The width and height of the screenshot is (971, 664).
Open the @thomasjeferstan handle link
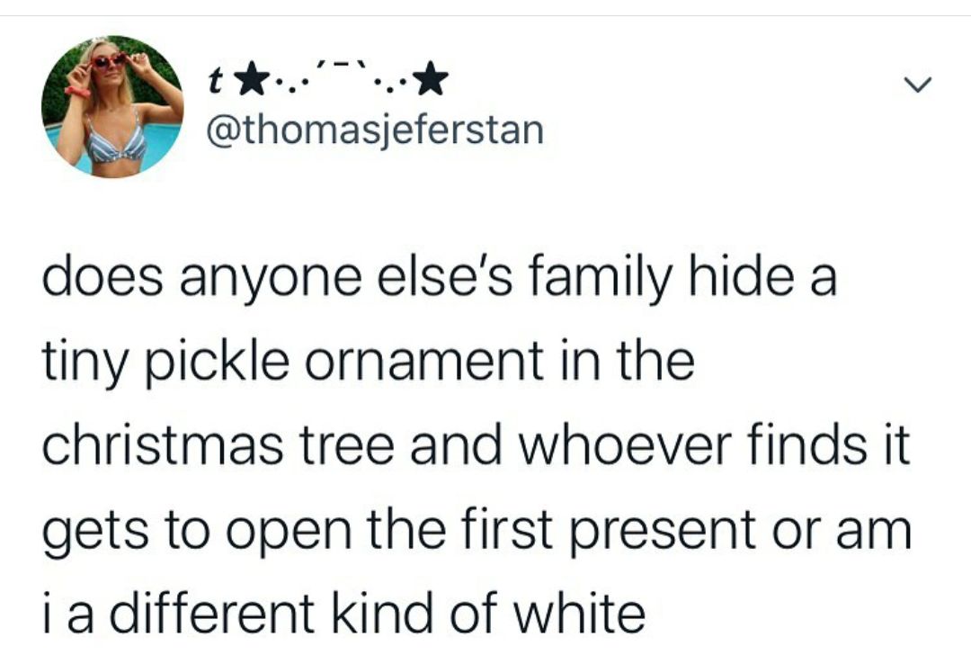point(376,131)
